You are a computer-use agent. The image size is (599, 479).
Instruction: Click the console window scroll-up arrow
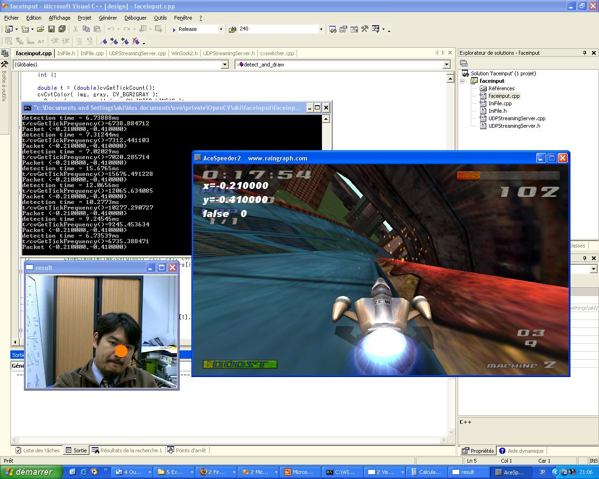326,119
